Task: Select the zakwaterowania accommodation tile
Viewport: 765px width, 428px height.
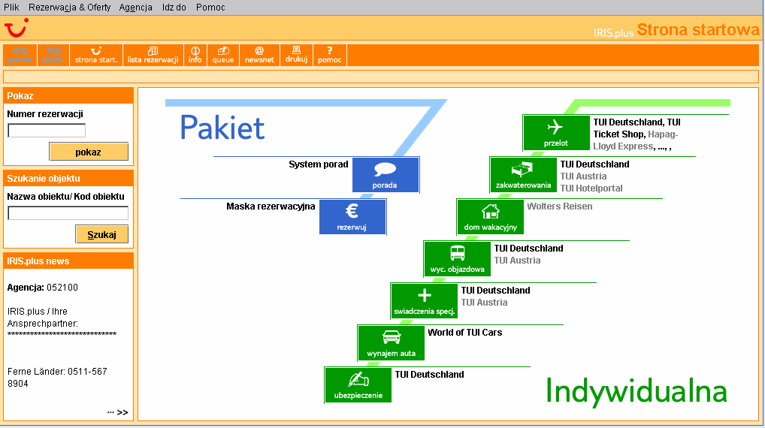Action: [523, 175]
